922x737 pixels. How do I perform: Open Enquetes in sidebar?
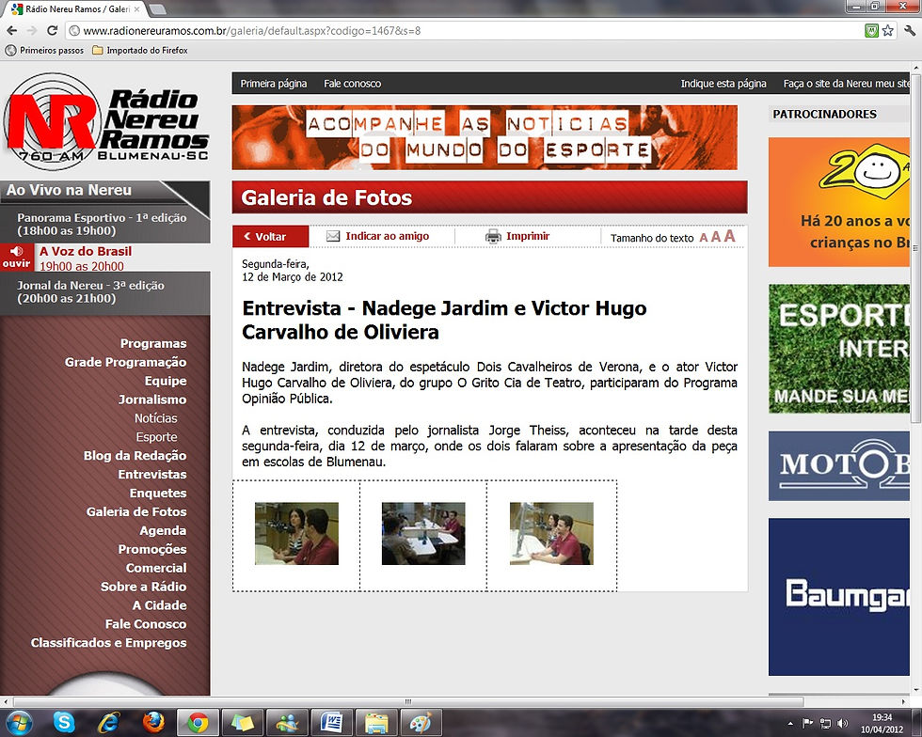158,494
